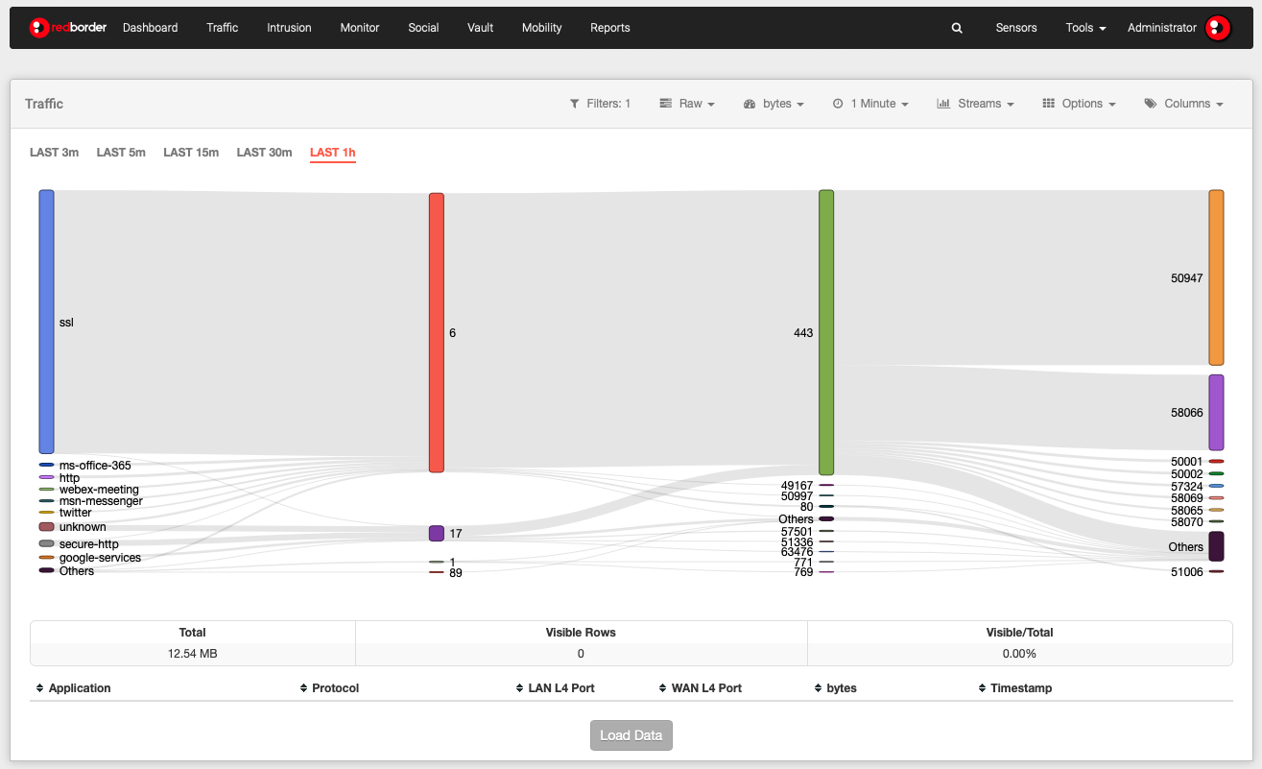
Task: Open the 1 Minute granularity dropdown
Action: coord(870,104)
